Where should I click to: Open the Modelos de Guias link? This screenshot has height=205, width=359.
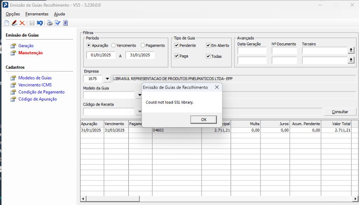click(35, 78)
